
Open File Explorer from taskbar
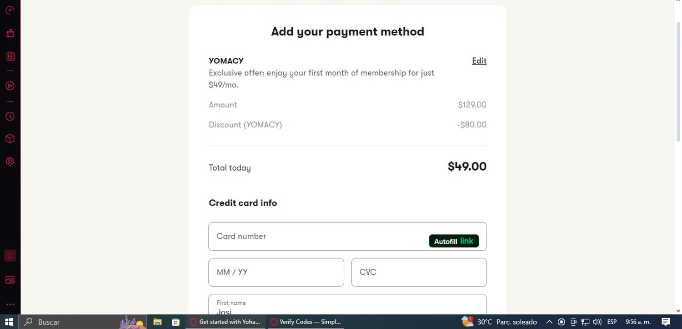point(157,322)
